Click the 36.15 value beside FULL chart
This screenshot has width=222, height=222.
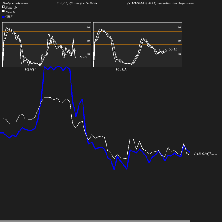(173, 49)
